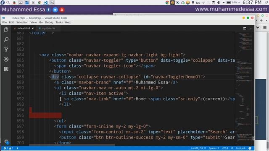
Task: Click the UTF-8 encoding indicator
Action: (x=225, y=148)
